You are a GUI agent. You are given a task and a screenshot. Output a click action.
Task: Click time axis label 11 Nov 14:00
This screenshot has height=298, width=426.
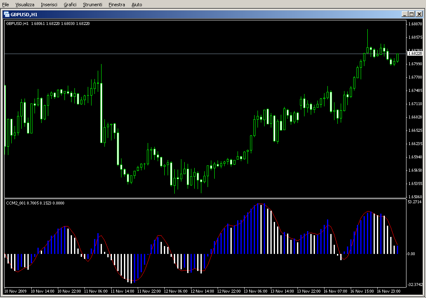[122, 291]
